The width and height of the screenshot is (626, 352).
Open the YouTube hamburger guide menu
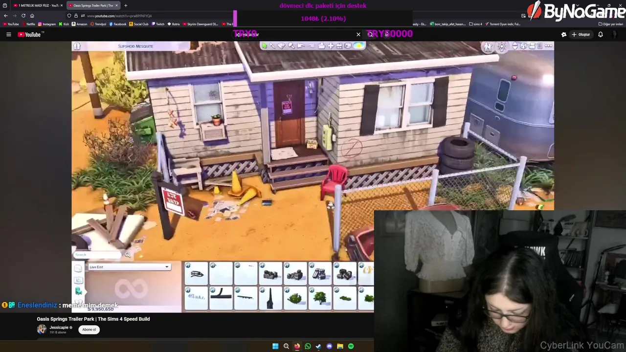(x=8, y=34)
